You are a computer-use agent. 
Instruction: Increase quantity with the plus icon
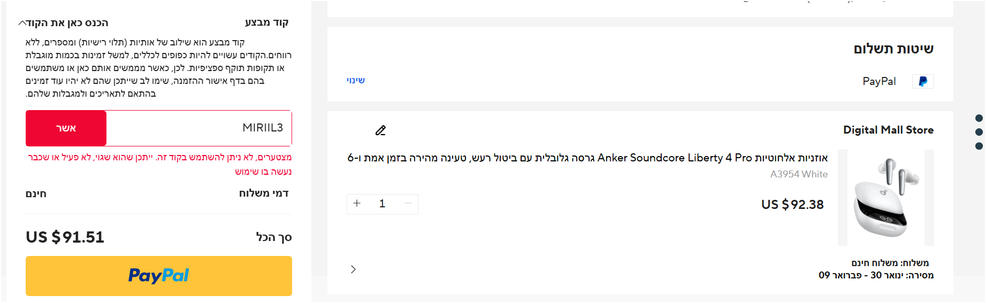click(x=357, y=204)
